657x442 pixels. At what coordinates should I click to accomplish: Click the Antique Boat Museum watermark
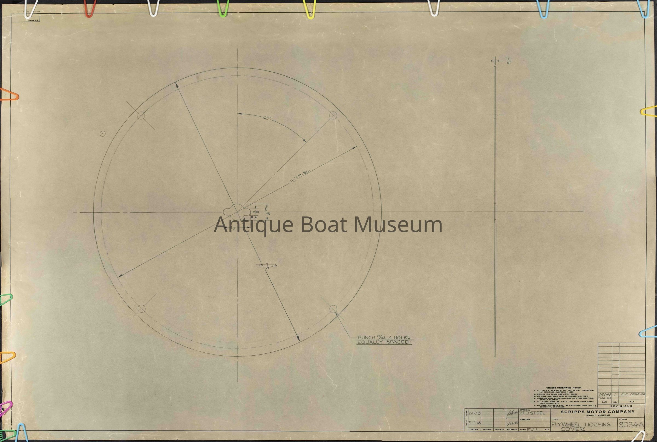click(328, 225)
